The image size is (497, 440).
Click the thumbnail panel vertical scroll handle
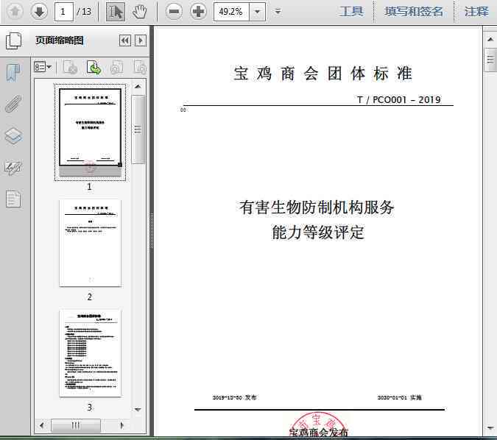138,129
